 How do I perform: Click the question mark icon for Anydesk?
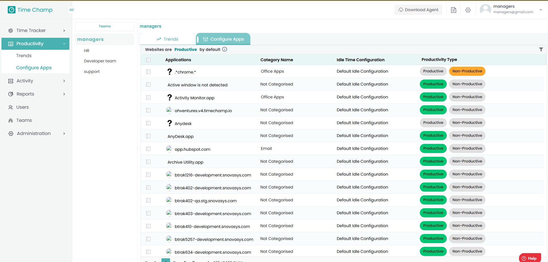[170, 123]
